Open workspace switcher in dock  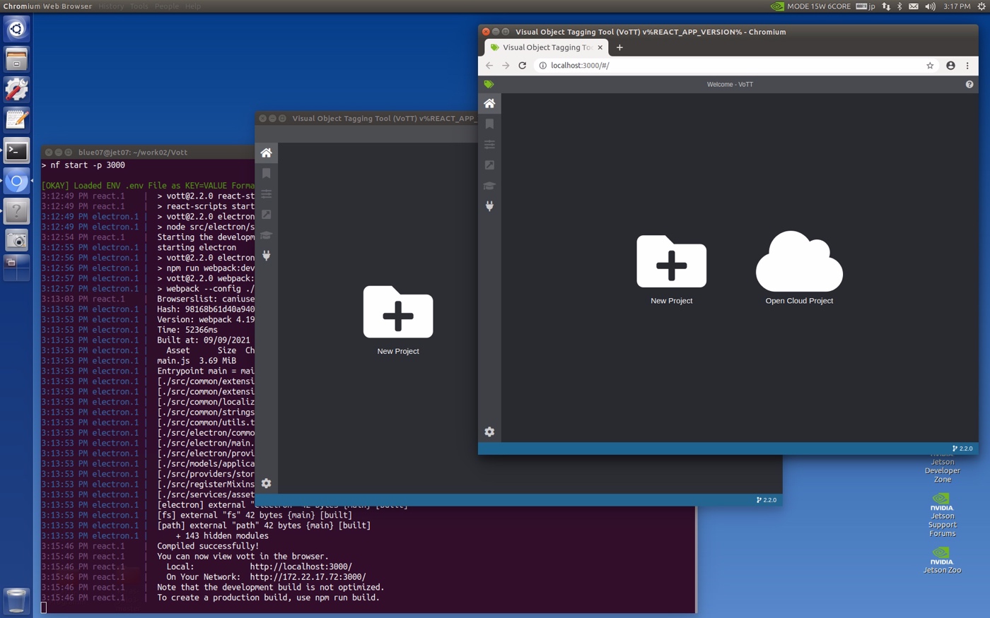coord(16,268)
